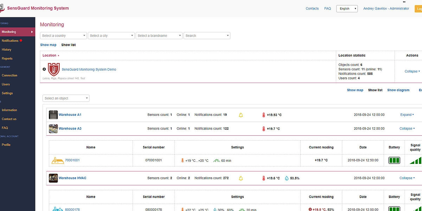Open Notifications in the sidebar
Image resolution: width=422 pixels, height=211 pixels.
[x=10, y=41]
